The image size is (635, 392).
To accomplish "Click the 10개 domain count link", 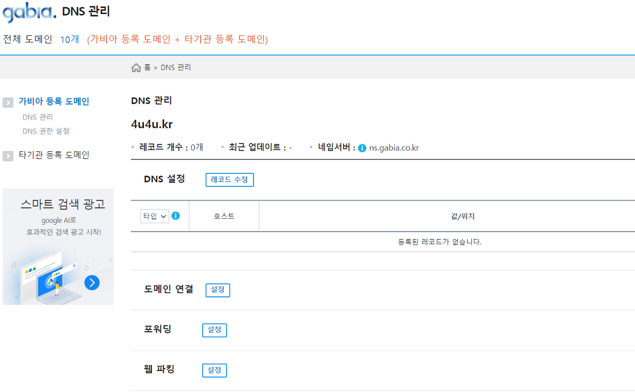I will click(x=69, y=38).
